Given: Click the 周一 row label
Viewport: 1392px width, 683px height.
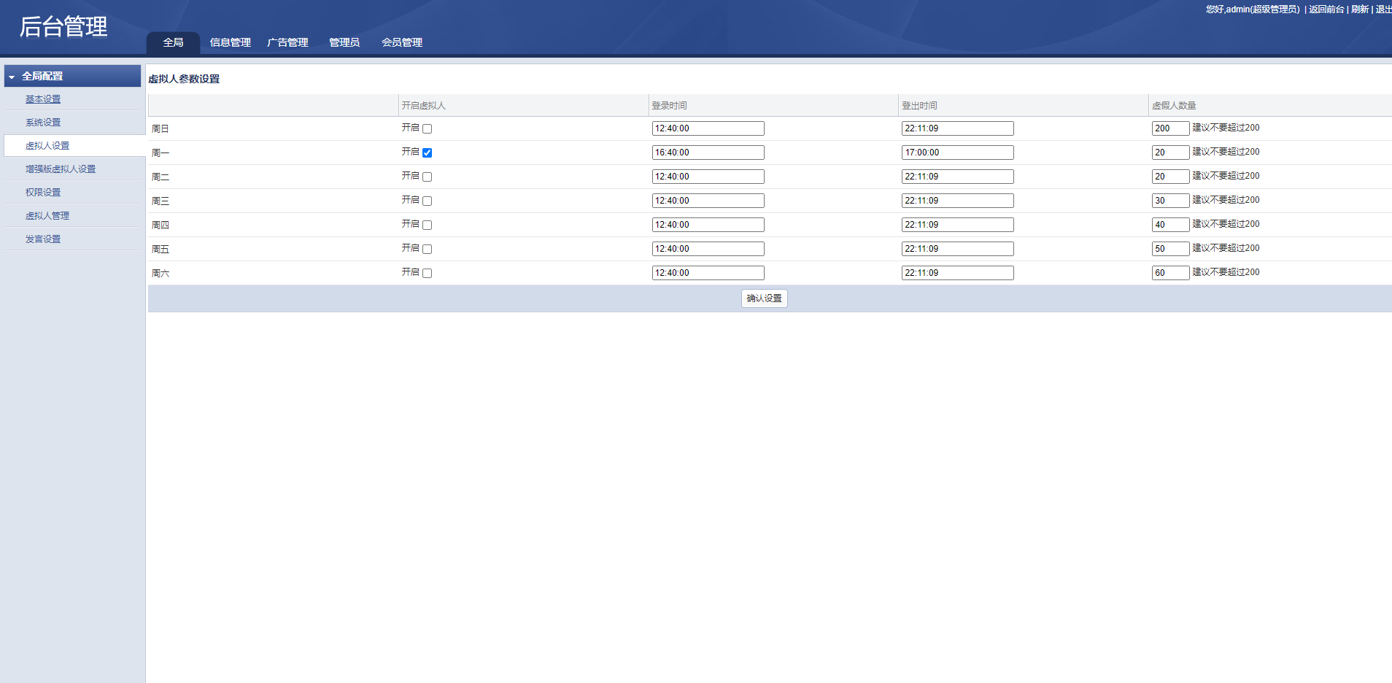Looking at the screenshot, I should 161,153.
